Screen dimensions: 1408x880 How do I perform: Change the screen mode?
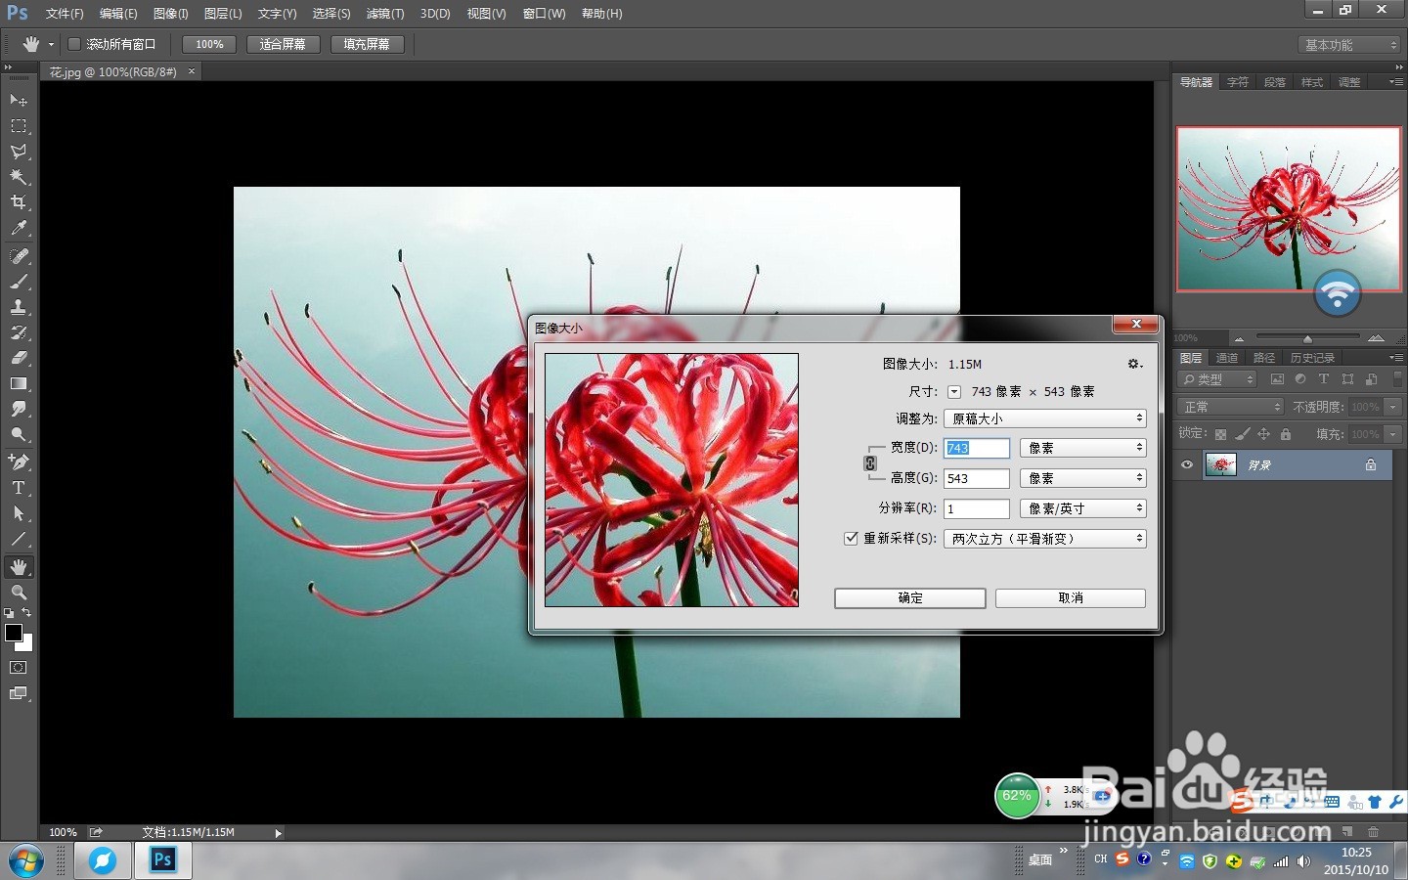point(19,693)
